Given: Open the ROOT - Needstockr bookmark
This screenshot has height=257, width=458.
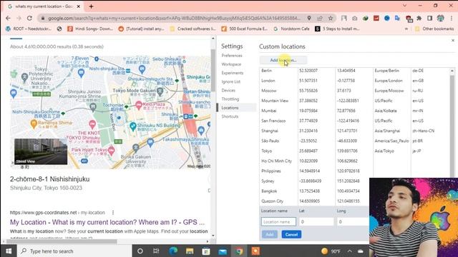Looking at the screenshot, I should click(29, 29).
